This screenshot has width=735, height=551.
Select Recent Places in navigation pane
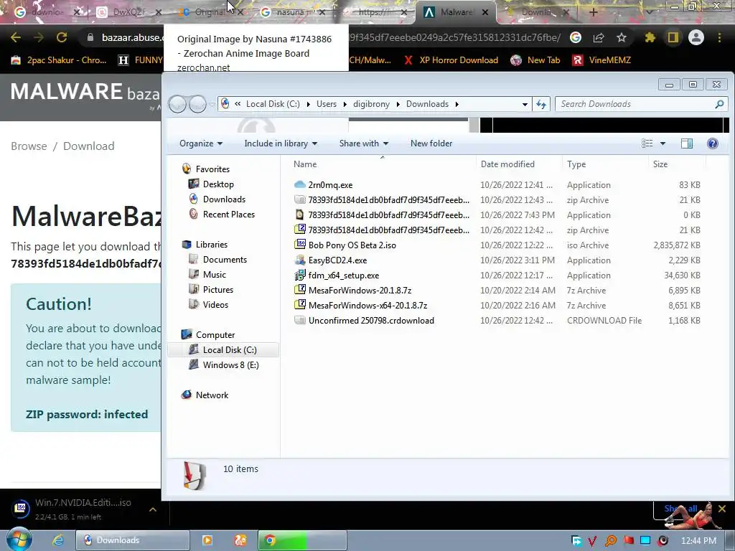[229, 214]
